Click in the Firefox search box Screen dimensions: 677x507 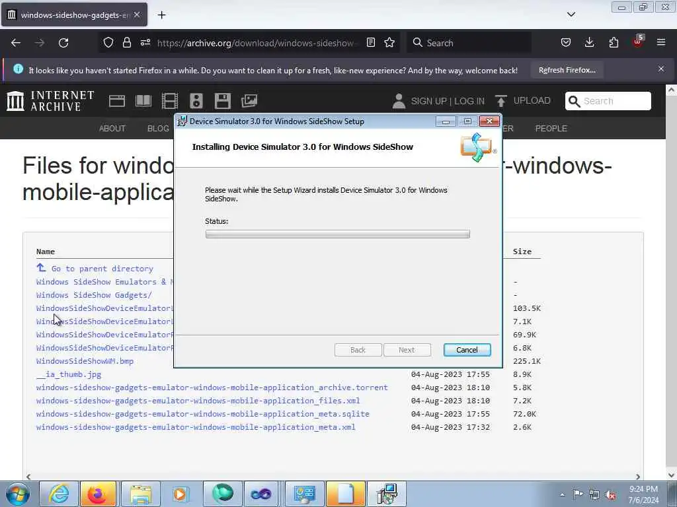coord(469,43)
